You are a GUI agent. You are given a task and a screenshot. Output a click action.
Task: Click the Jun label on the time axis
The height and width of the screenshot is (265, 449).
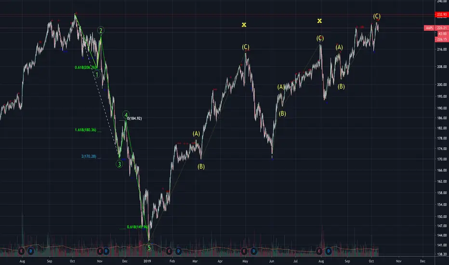tap(271, 261)
